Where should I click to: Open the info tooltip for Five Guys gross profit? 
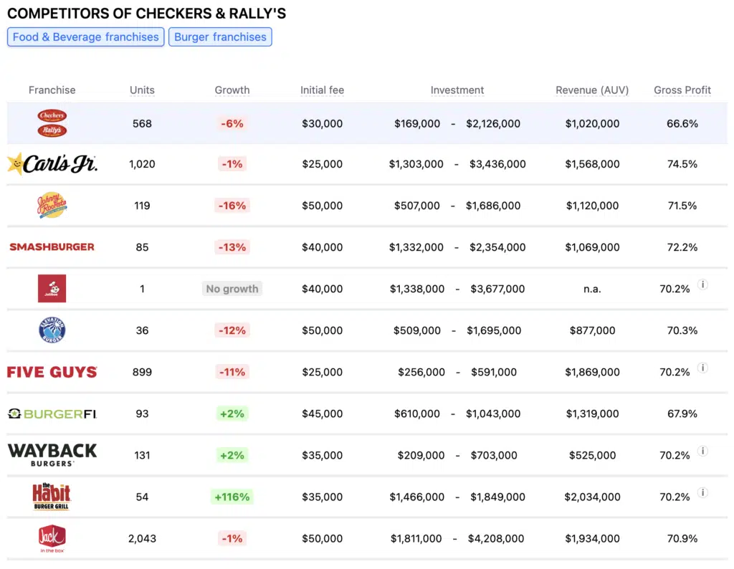(702, 368)
